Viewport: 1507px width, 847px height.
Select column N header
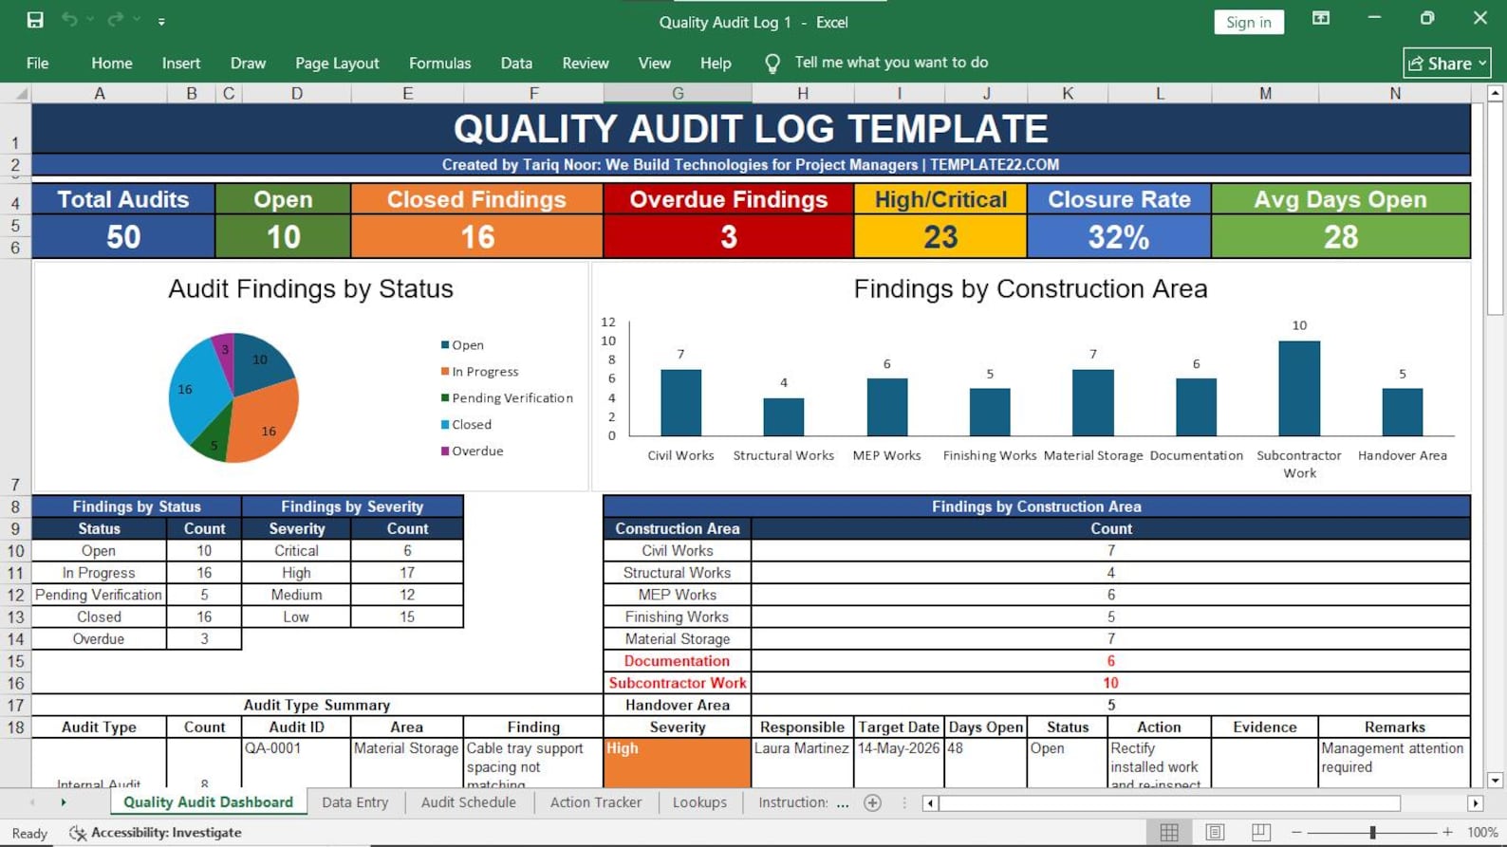click(1395, 93)
